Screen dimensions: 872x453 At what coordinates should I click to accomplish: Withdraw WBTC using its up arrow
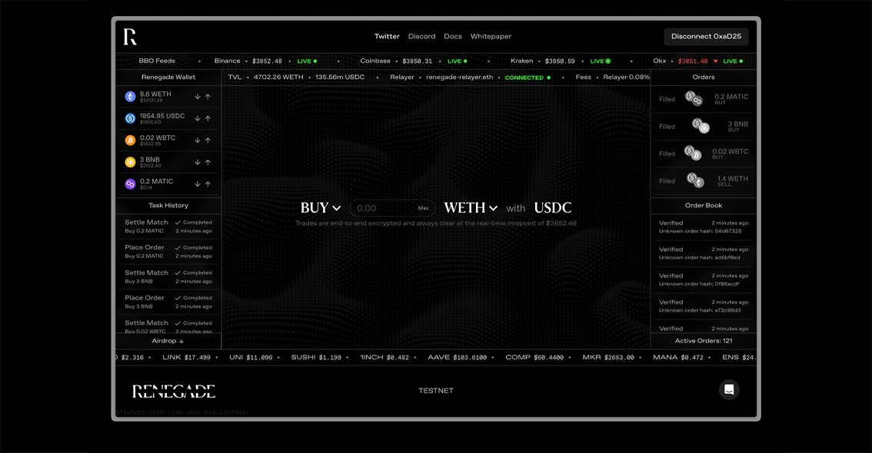[208, 141]
